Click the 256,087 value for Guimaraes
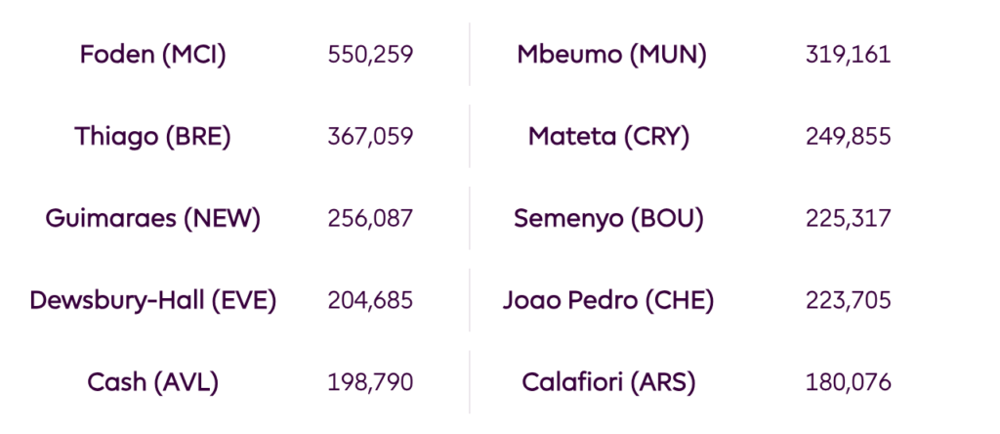The height and width of the screenshot is (434, 1000). pyautogui.click(x=370, y=219)
